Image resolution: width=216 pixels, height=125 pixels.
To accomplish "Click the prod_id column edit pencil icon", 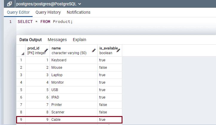I will (46, 51).
